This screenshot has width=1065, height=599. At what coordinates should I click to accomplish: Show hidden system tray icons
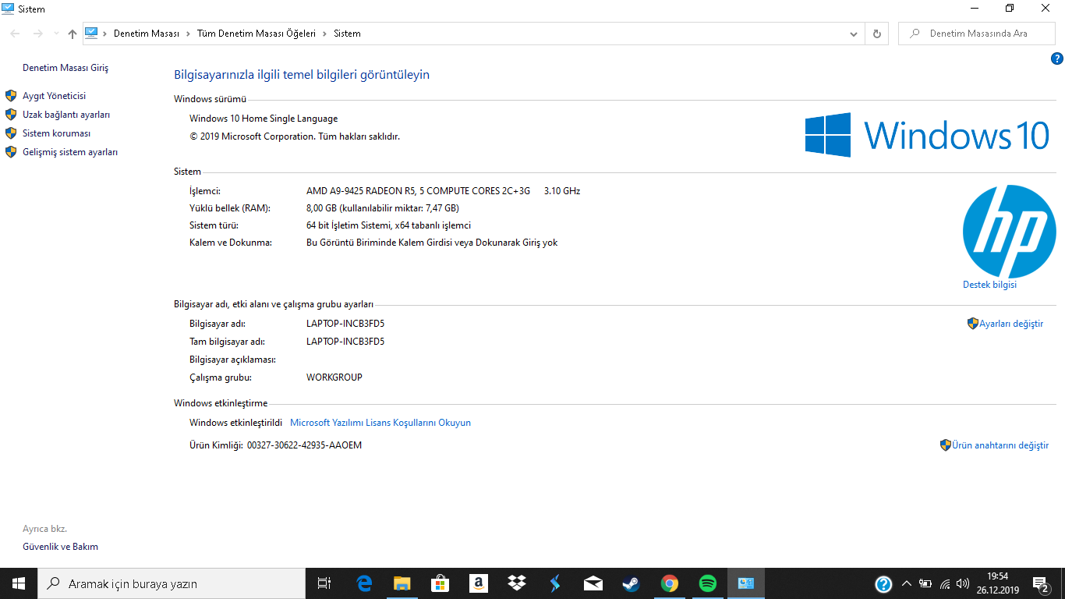click(906, 583)
